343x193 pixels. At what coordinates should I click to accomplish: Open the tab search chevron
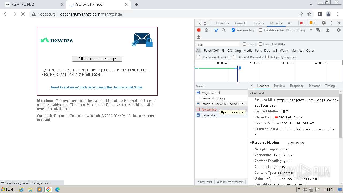[311, 5]
